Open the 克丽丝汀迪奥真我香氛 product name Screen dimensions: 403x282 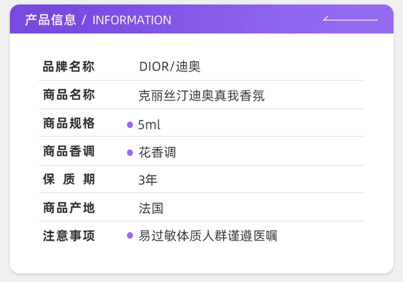click(201, 96)
